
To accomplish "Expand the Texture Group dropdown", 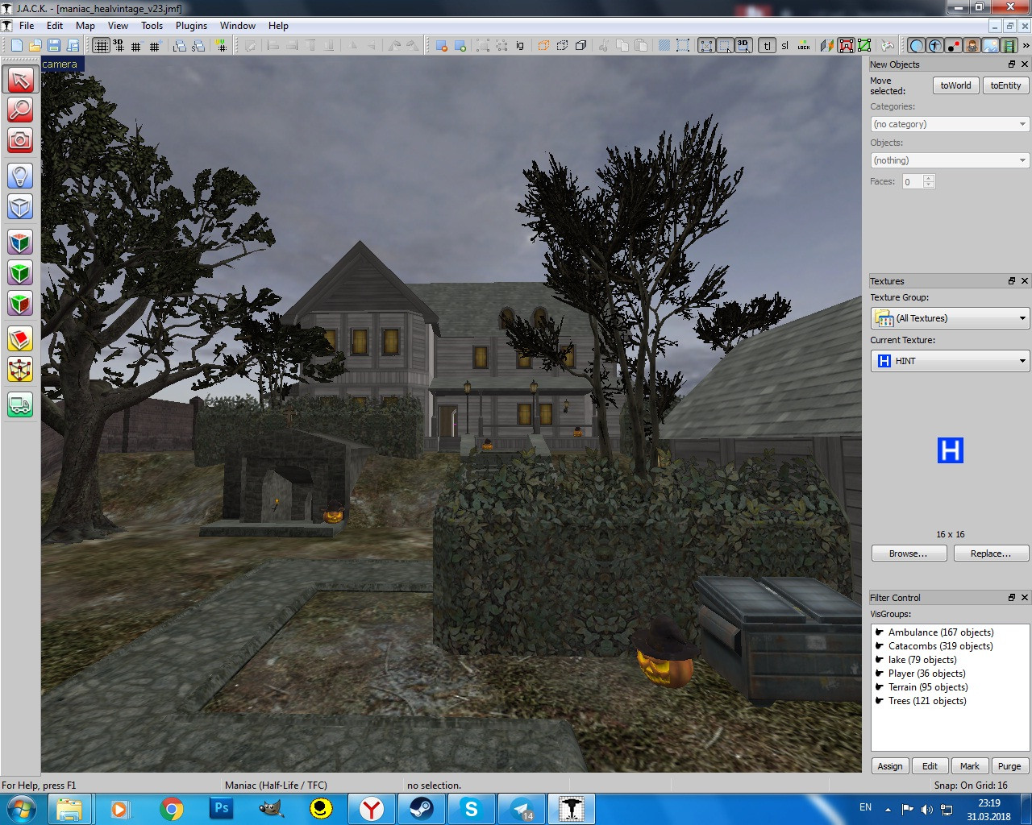I will 950,318.
